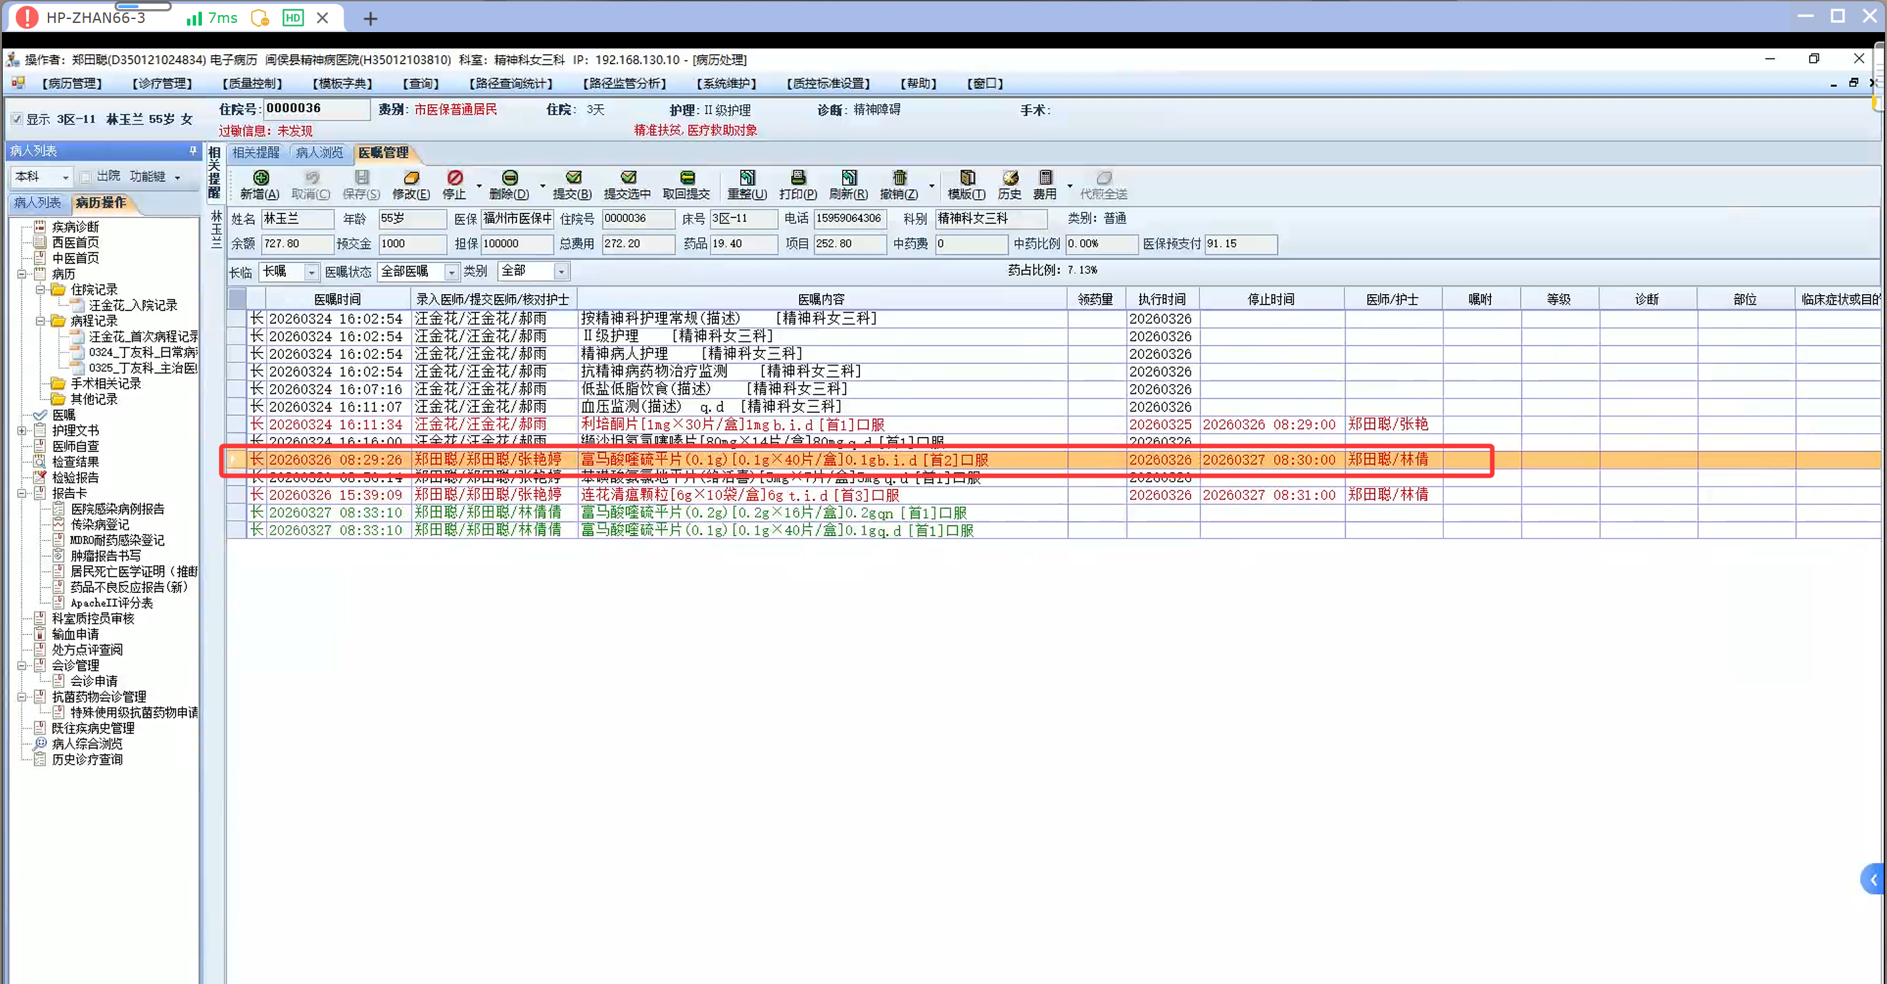Click the 修改(E) edit order icon
This screenshot has width=1887, height=984.
pos(411,178)
